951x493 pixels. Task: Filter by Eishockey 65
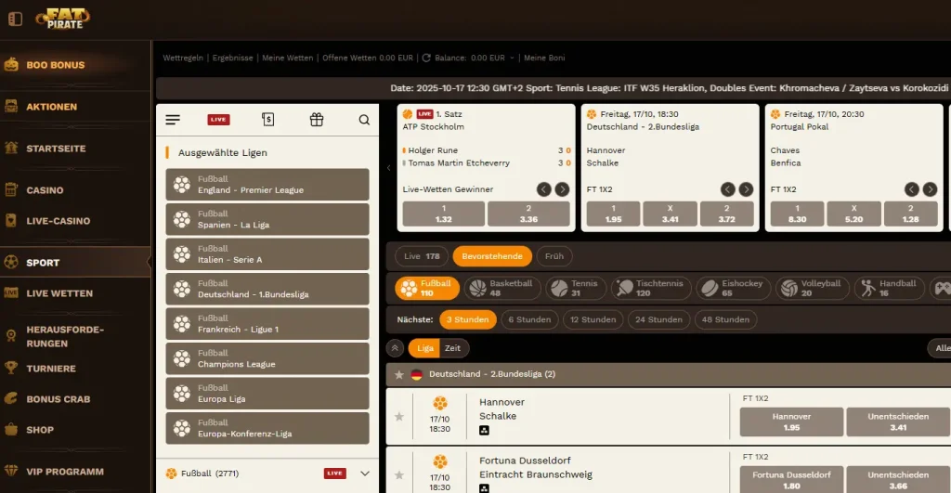pyautogui.click(x=734, y=288)
